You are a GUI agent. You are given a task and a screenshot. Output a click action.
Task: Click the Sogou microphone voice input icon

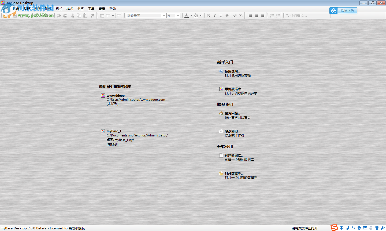point(359,228)
